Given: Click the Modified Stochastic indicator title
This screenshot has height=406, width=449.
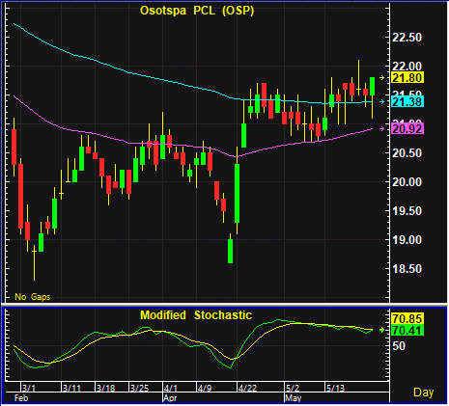Looking at the screenshot, I should point(196,315).
